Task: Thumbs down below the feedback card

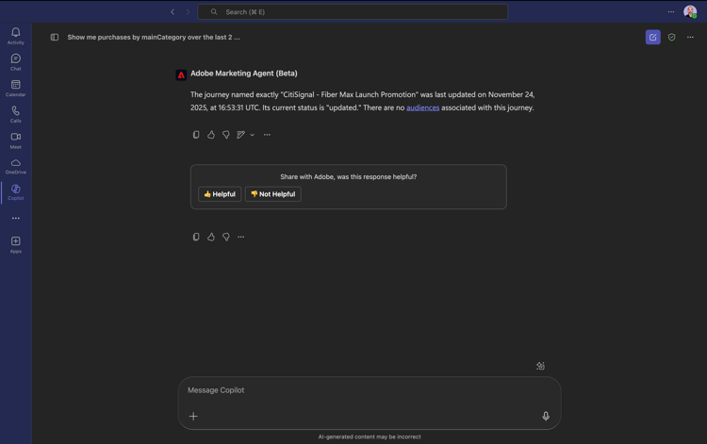Action: coord(226,237)
